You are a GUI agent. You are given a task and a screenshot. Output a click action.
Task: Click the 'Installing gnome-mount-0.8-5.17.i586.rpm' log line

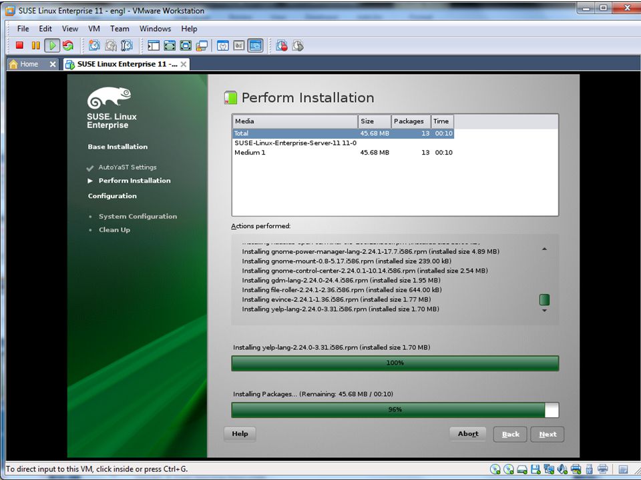(x=347, y=261)
